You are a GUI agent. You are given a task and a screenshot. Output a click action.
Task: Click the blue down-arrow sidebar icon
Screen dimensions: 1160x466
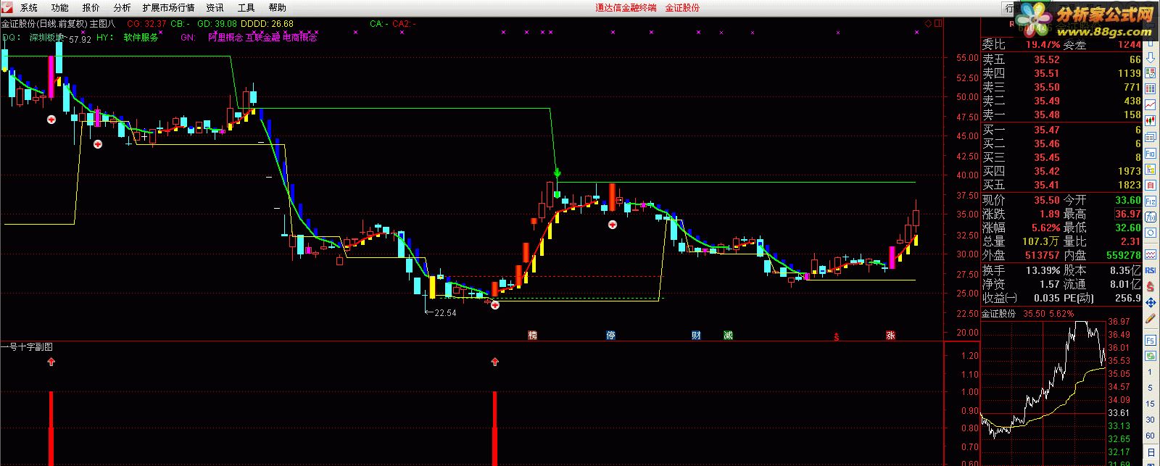click(x=1150, y=58)
